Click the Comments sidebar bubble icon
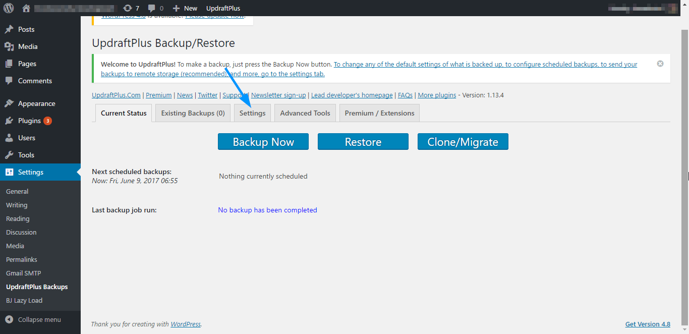This screenshot has height=334, width=689. tap(9, 81)
